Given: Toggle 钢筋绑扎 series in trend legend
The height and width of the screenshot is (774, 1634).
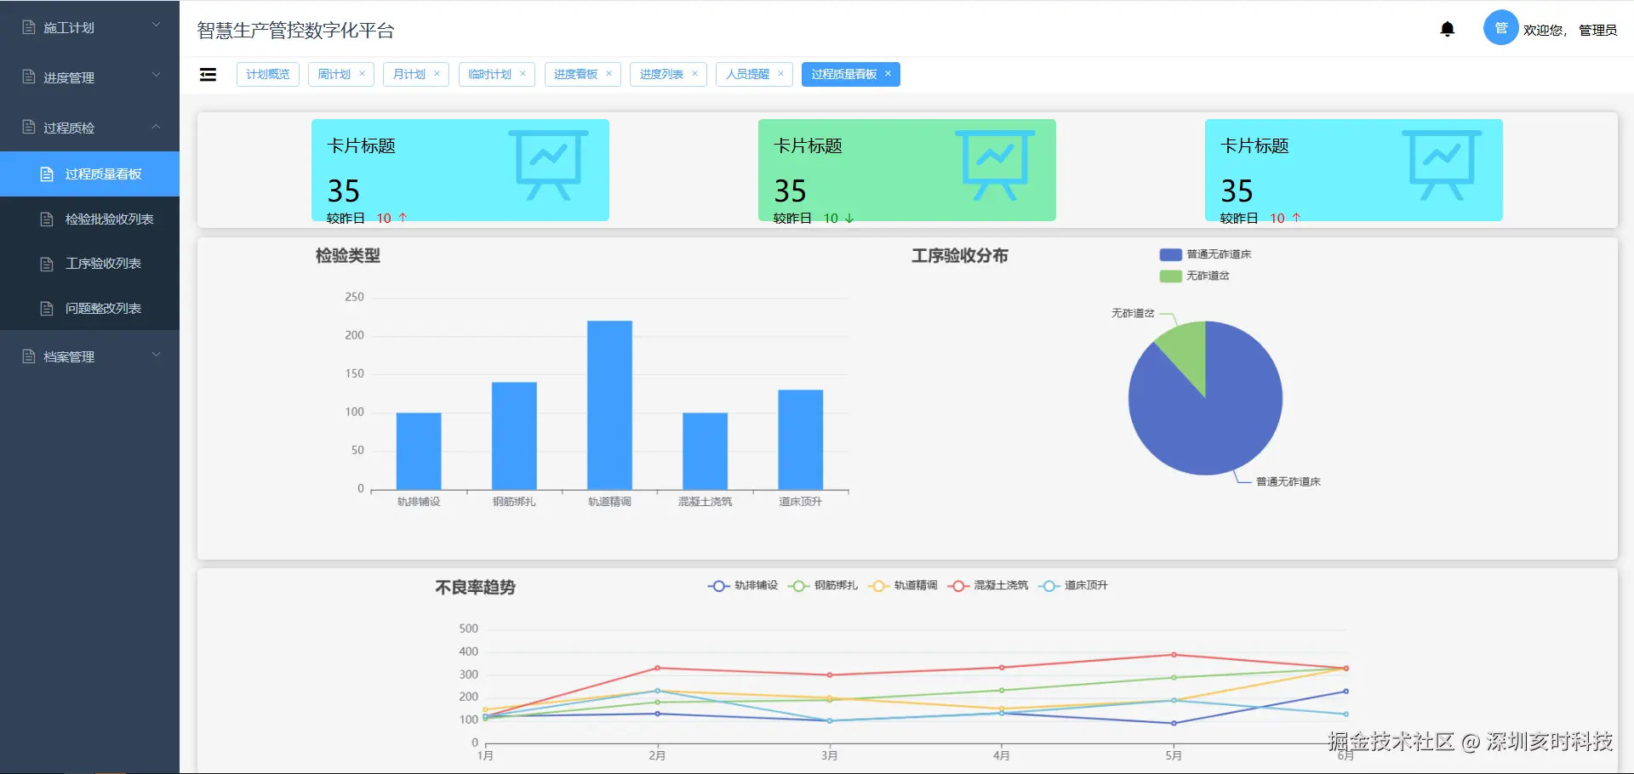Looking at the screenshot, I should point(823,586).
